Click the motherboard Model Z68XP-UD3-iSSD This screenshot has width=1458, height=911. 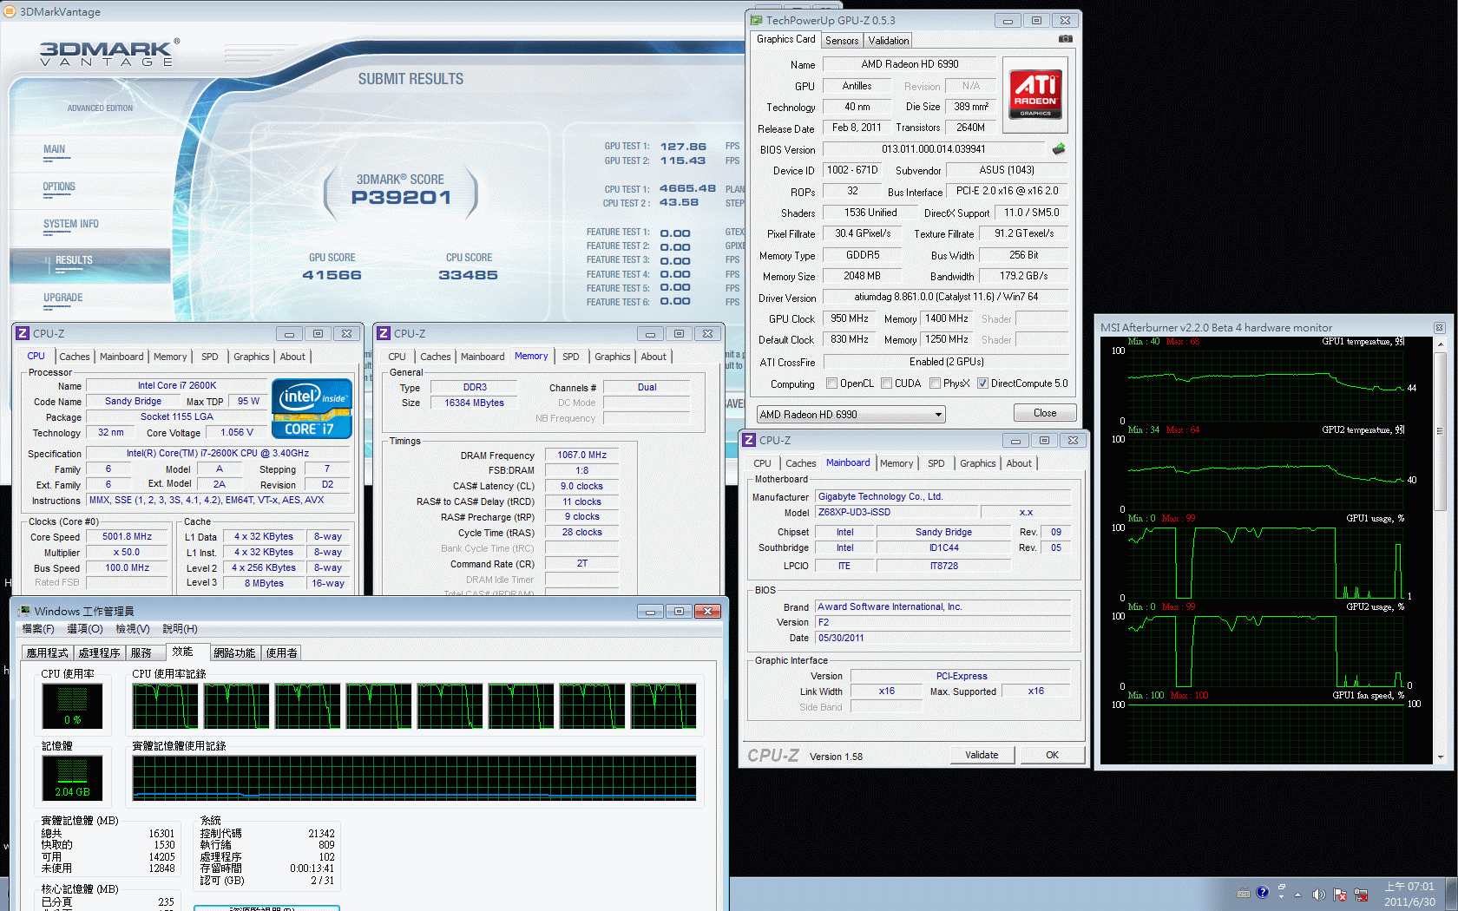tap(896, 513)
